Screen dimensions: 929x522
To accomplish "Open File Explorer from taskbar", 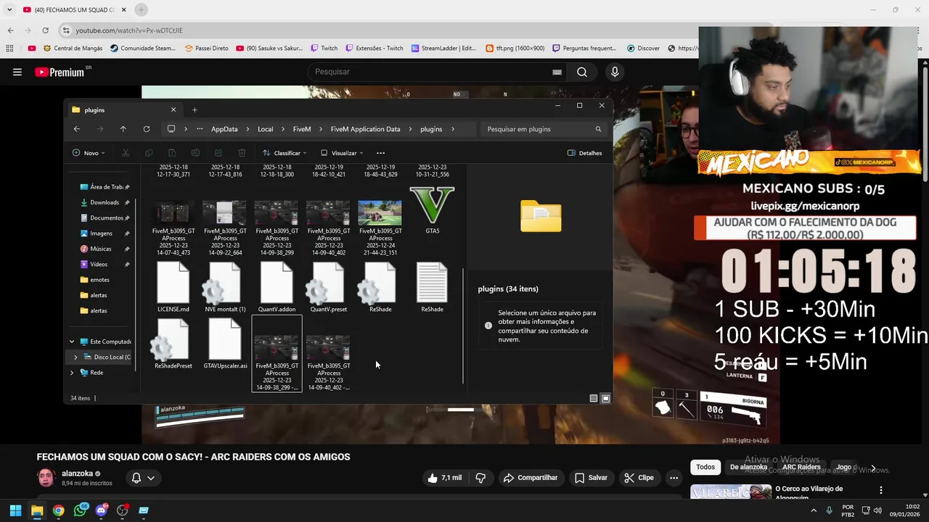I will 37,510.
